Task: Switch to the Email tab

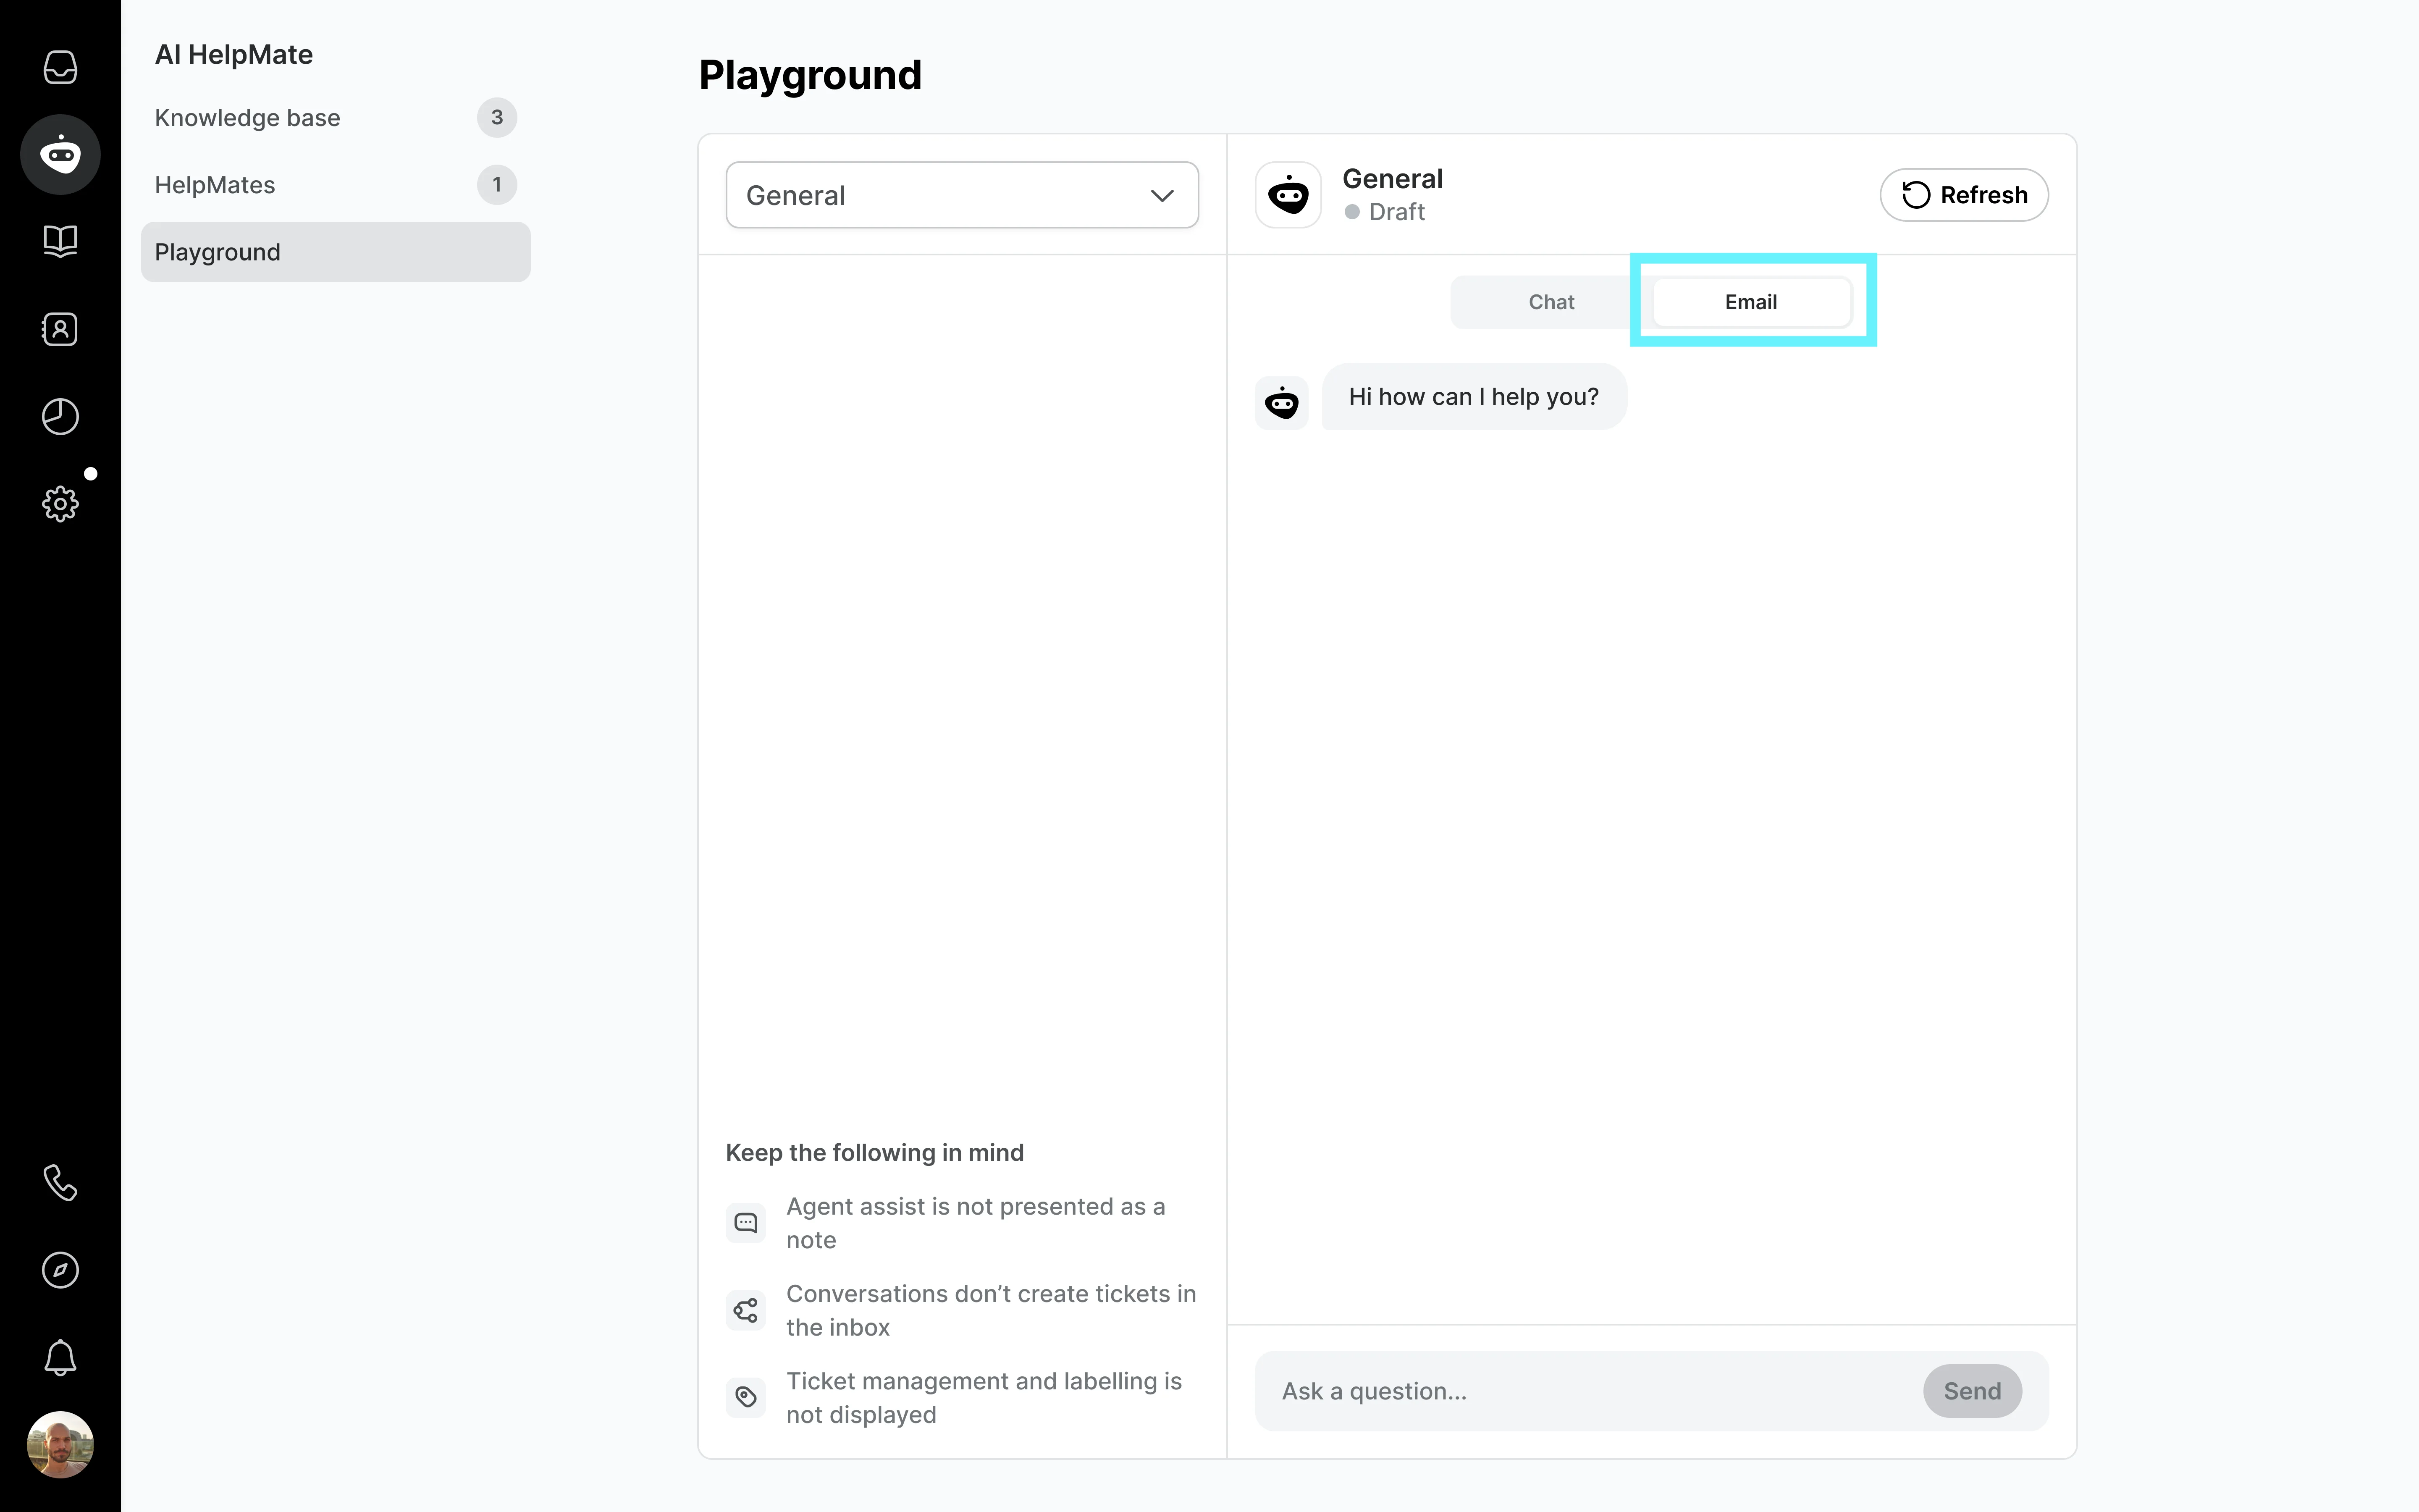Action: 1750,302
